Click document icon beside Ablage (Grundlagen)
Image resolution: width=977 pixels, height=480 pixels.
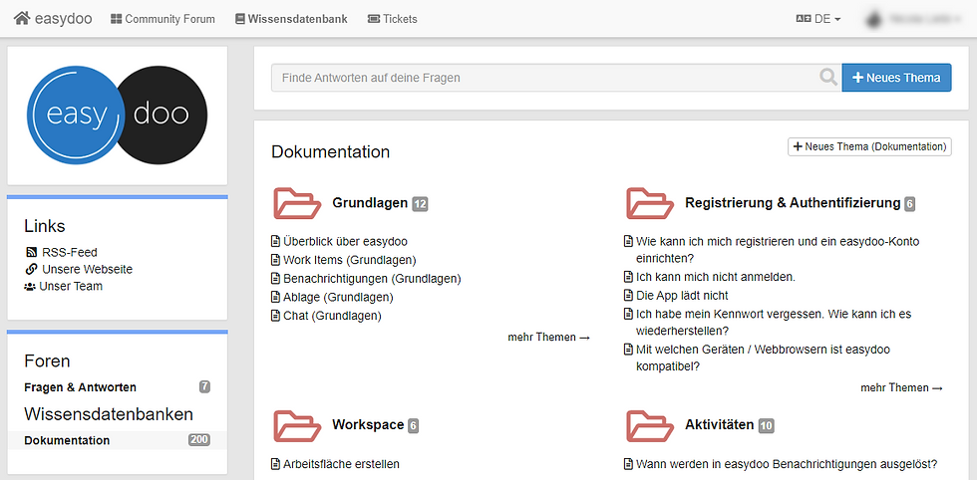(x=275, y=297)
